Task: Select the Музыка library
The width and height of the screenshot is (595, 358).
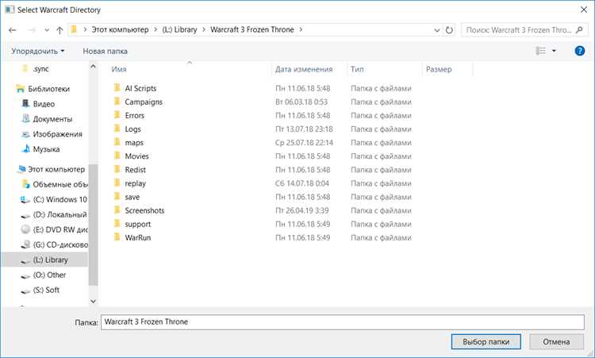Action: click(x=41, y=149)
